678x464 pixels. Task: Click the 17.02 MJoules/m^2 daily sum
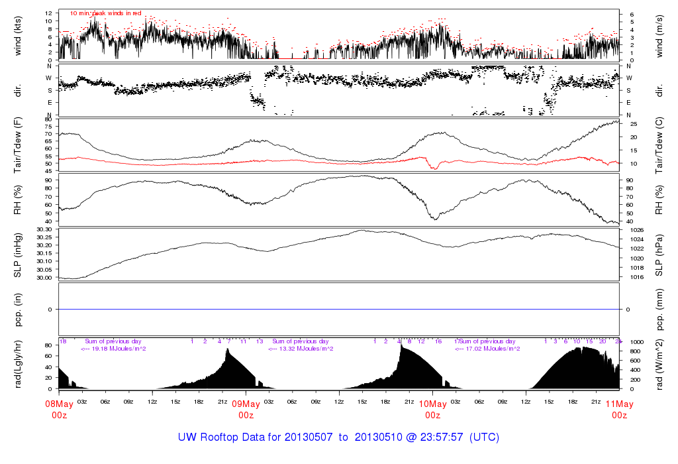(487, 349)
